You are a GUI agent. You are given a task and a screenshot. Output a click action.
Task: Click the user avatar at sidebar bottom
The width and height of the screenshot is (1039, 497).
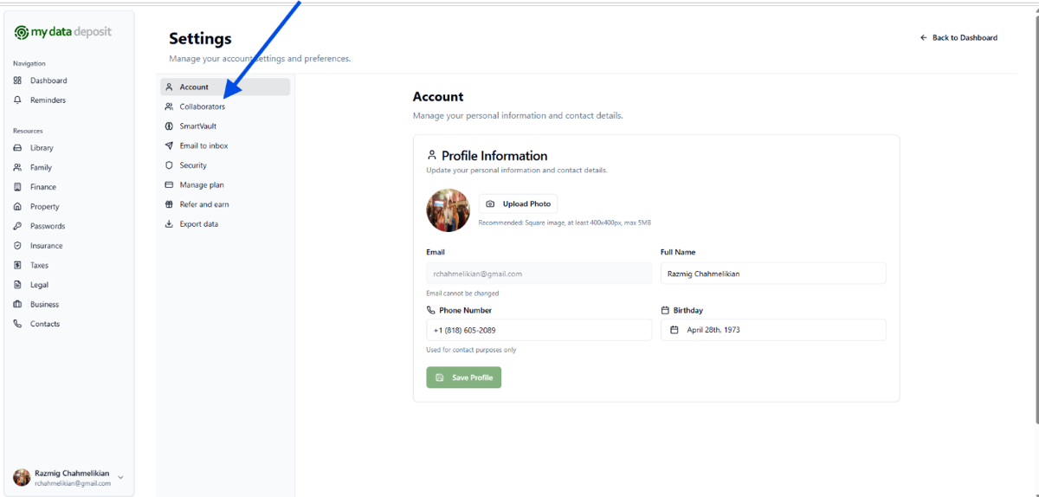pyautogui.click(x=22, y=477)
